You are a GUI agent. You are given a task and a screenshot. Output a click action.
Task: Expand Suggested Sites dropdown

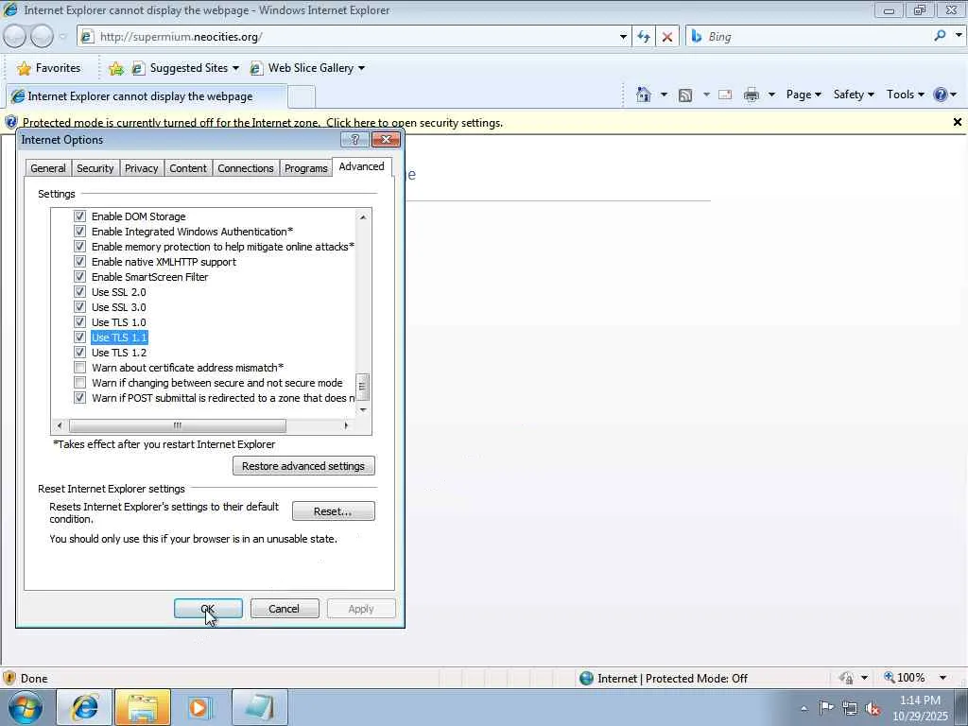pos(235,68)
